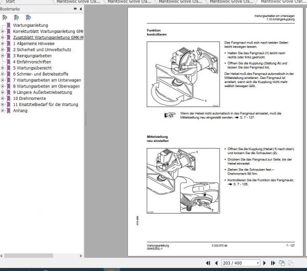The width and height of the screenshot is (307, 271).
Task: Collapse the Bookmarks panel with the left arrow
Action: click(x=81, y=9)
